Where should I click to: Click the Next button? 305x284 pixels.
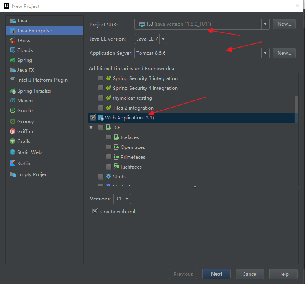pyautogui.click(x=217, y=274)
